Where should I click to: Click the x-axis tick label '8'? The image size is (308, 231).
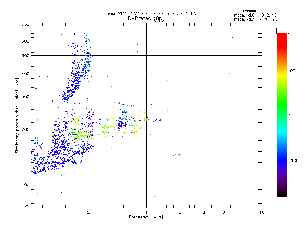[x=204, y=212]
